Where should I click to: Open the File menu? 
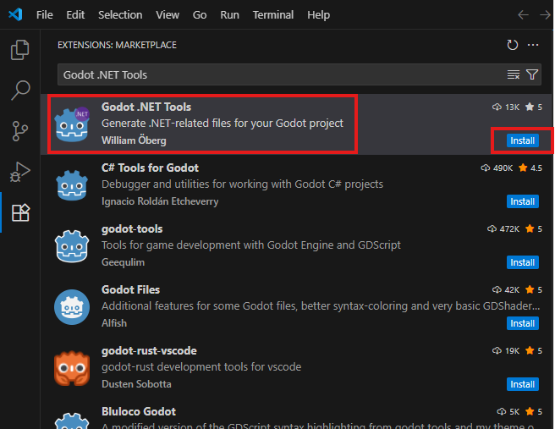pyautogui.click(x=45, y=15)
